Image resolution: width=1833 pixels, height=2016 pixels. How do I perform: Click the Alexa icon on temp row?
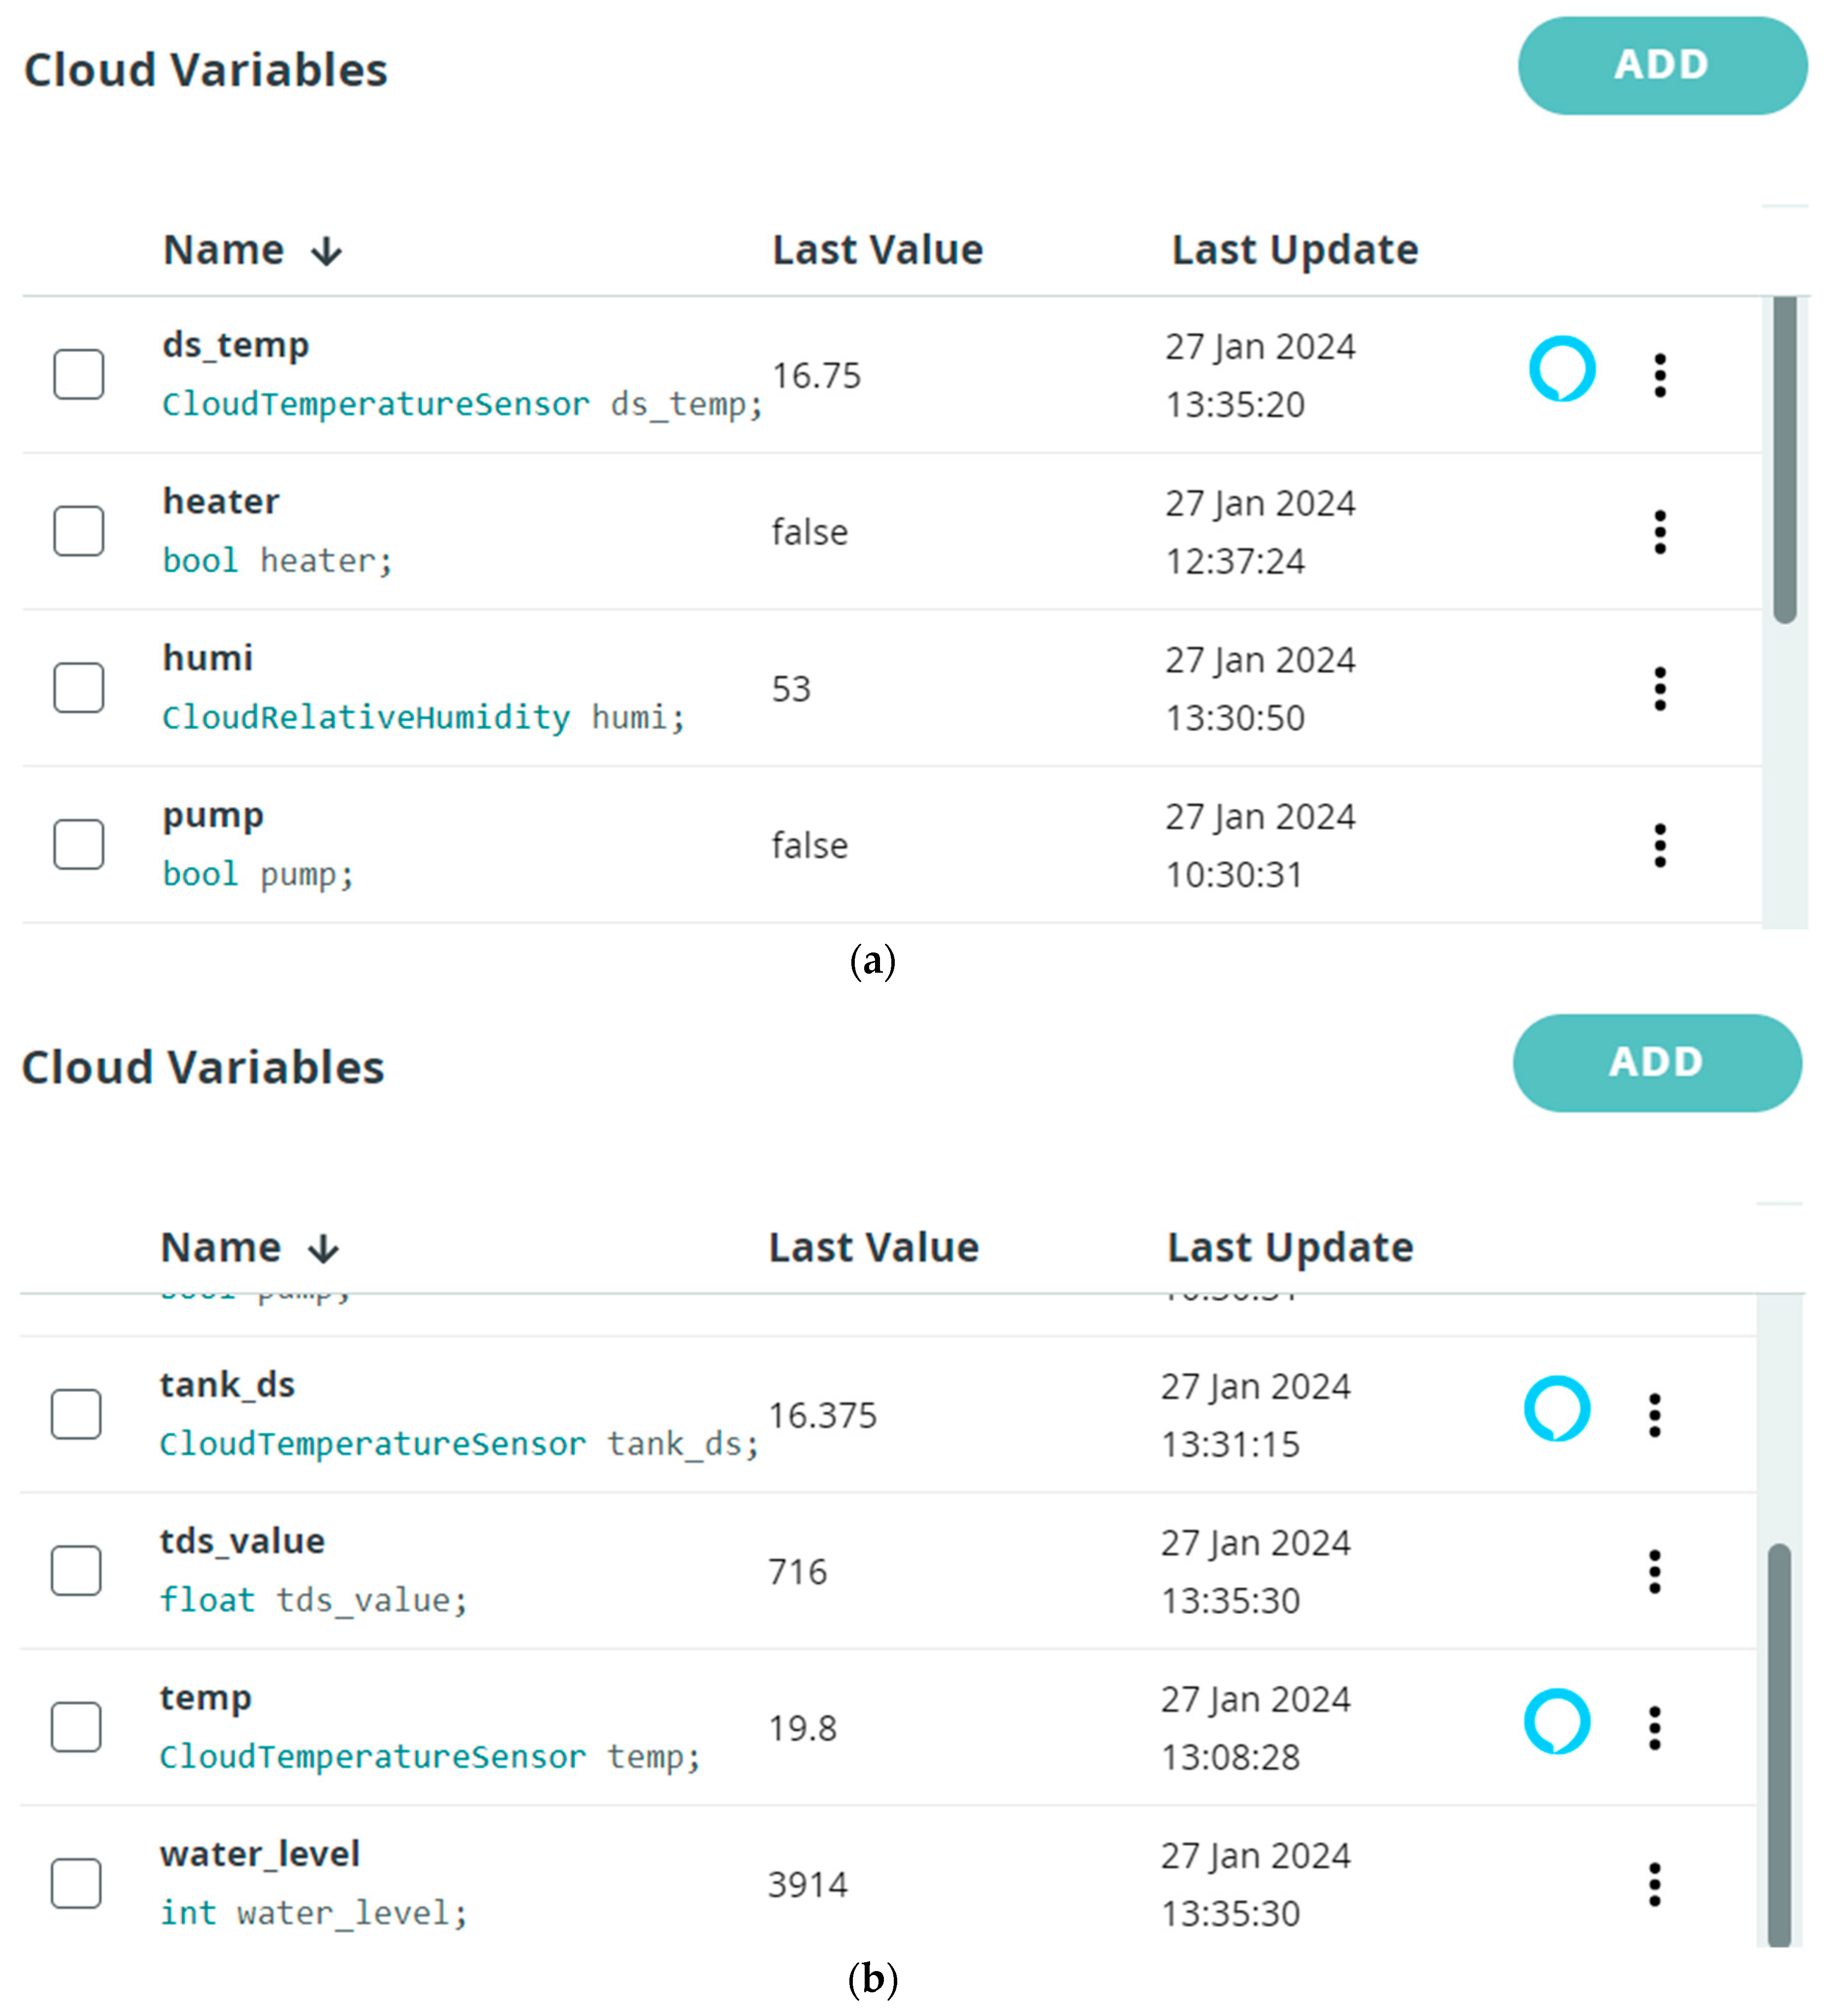[x=1557, y=1722]
